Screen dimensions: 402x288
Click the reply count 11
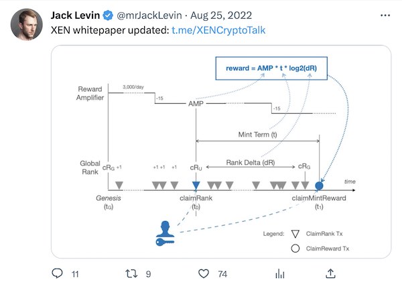tap(75, 273)
